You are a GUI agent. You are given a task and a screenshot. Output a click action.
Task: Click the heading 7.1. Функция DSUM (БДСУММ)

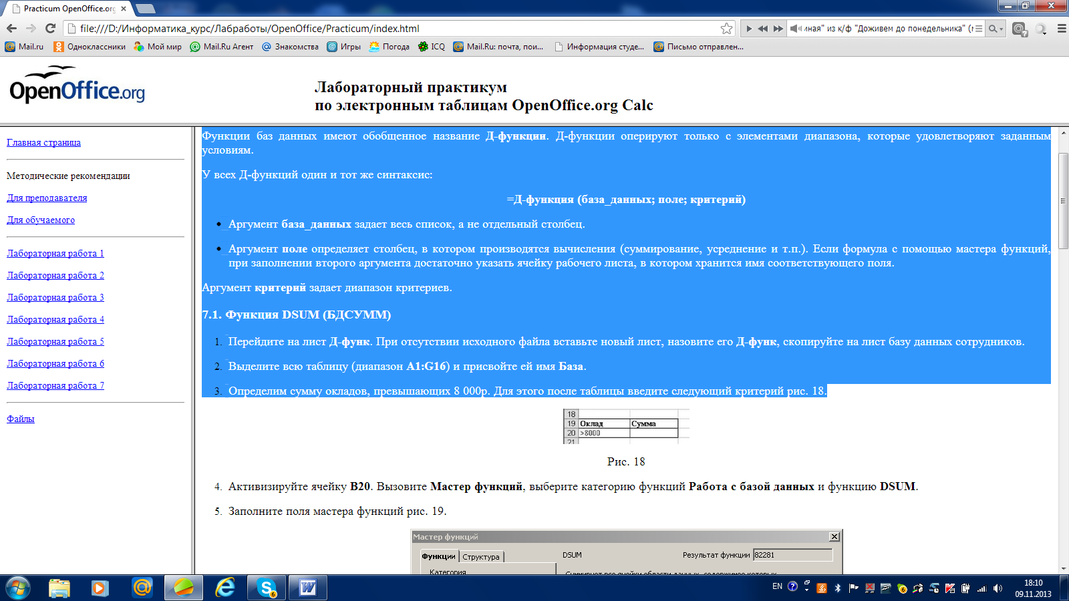click(x=297, y=315)
